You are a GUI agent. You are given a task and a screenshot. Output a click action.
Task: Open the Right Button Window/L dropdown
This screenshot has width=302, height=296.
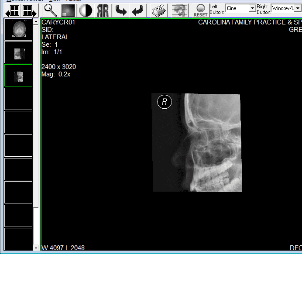click(x=298, y=8)
